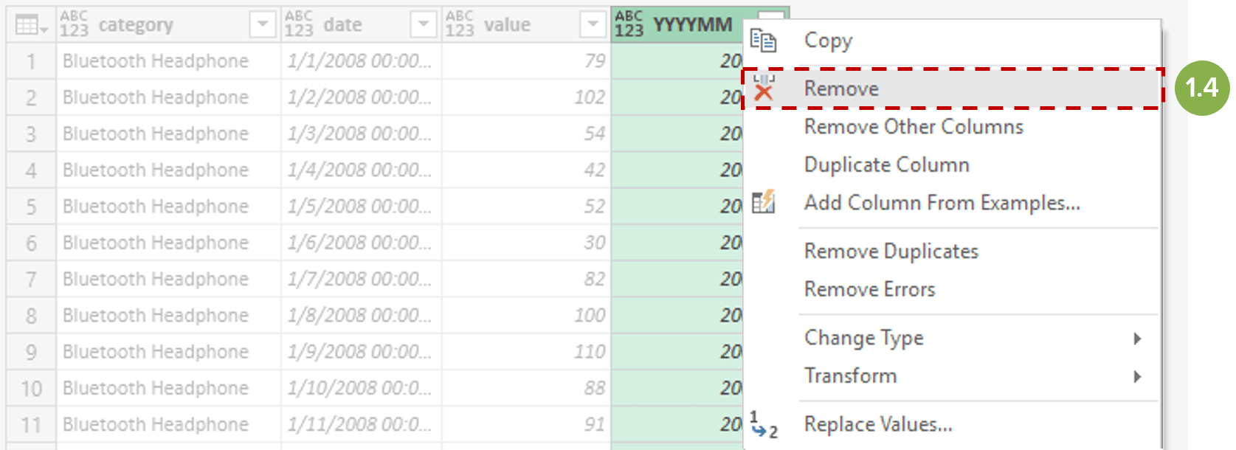Image resolution: width=1236 pixels, height=450 pixels.
Task: Click the red X Remove icon
Action: click(x=764, y=89)
